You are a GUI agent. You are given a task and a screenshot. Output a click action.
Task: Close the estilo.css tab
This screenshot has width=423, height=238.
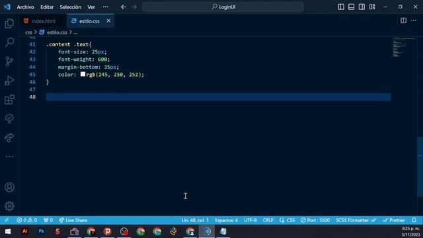[108, 20]
